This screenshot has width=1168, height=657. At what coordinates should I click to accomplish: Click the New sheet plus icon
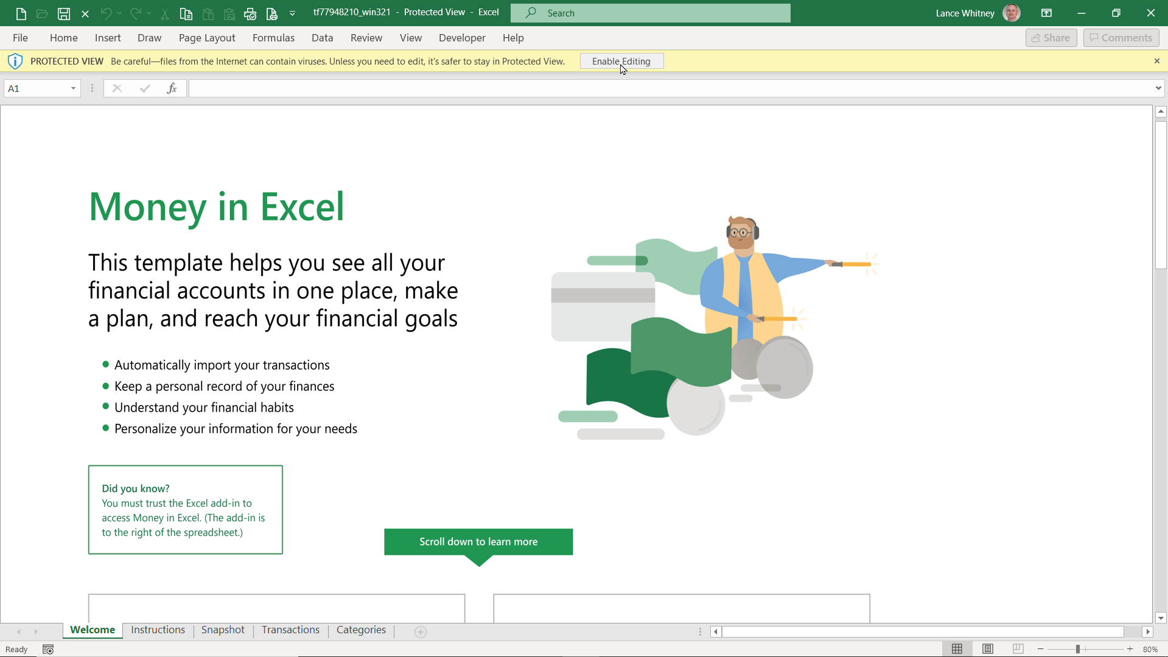421,632
